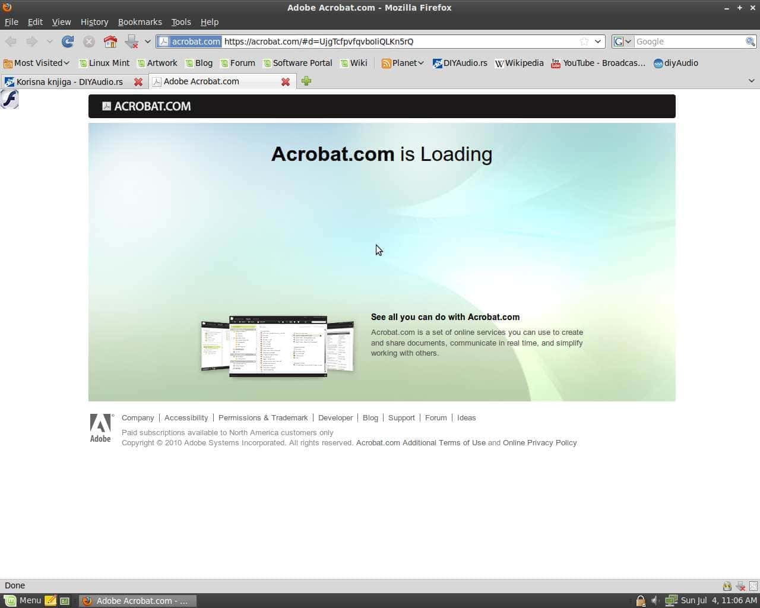Open the Accessibility footer link

tap(186, 418)
